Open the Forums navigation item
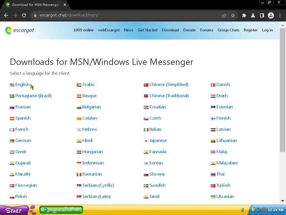286x215 pixels. (x=207, y=30)
